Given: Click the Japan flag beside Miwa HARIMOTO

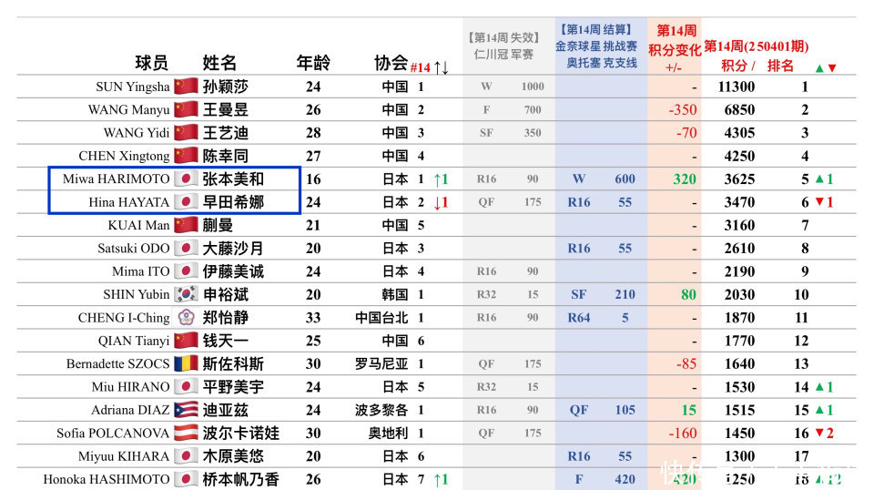Looking at the screenshot, I should 186,179.
